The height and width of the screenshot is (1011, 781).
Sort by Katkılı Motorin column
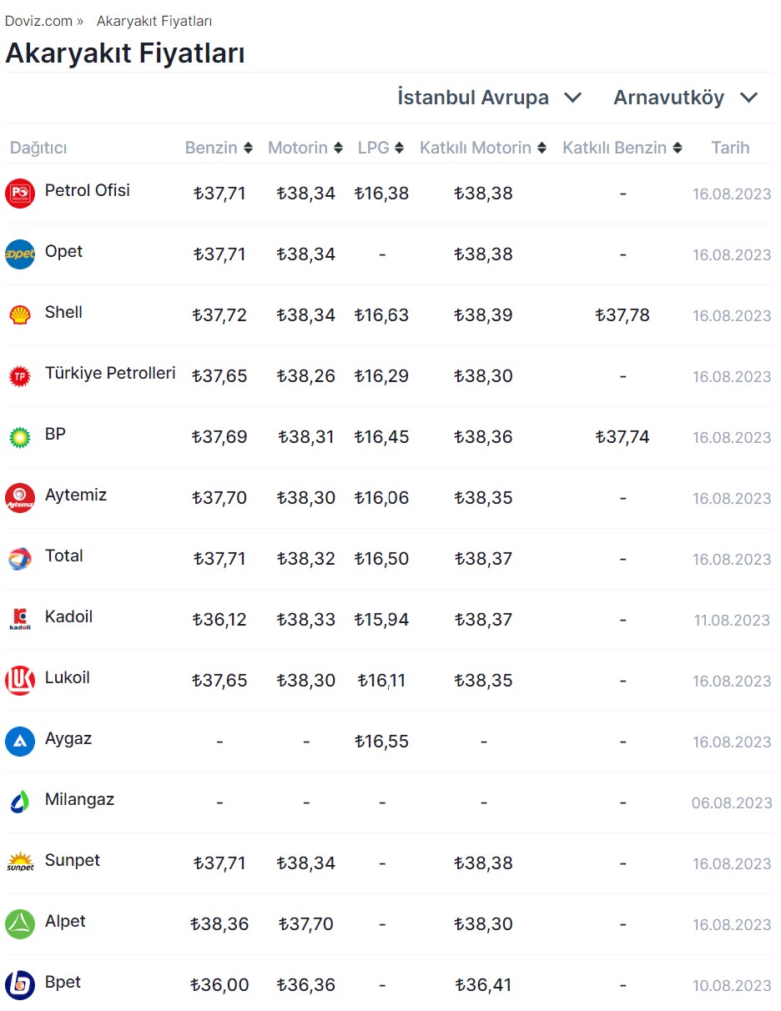point(483,148)
